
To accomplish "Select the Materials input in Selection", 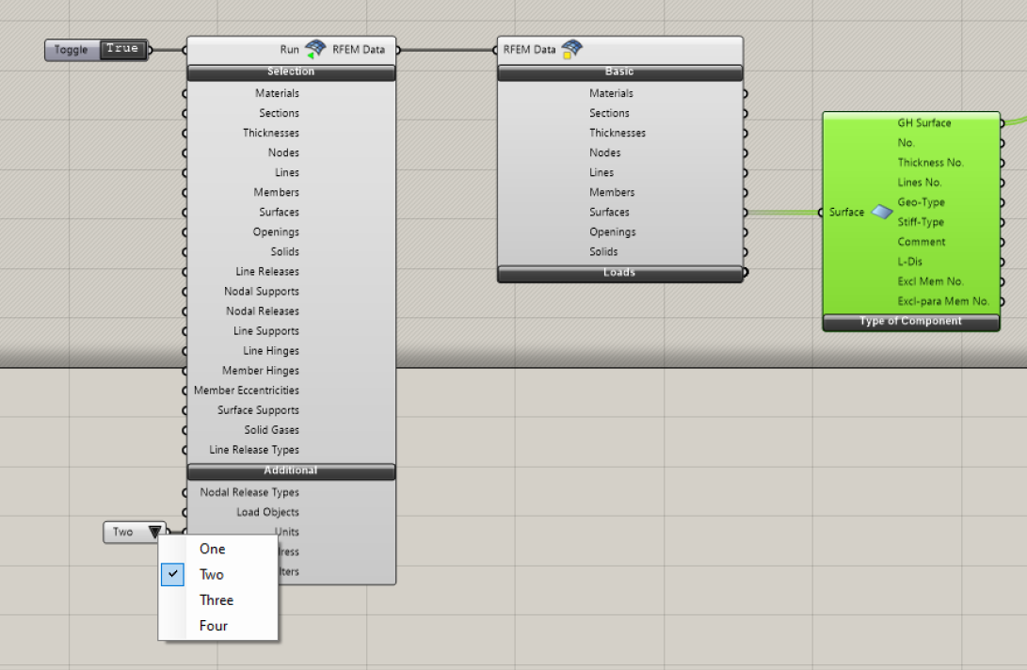I will coord(277,94).
